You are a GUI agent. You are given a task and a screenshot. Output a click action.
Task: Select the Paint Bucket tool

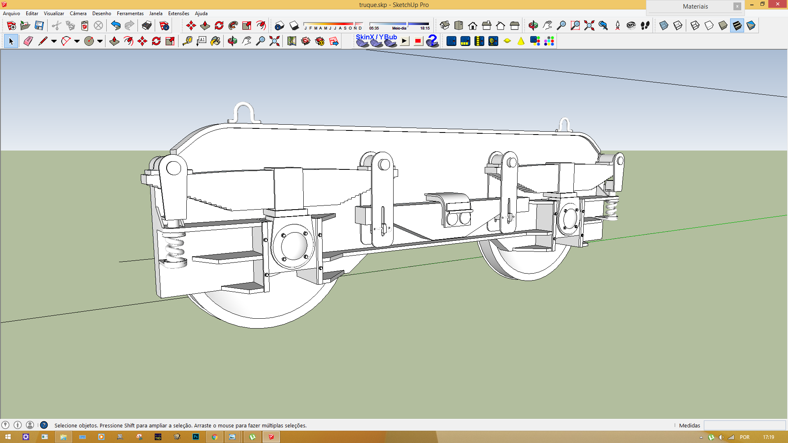(215, 41)
